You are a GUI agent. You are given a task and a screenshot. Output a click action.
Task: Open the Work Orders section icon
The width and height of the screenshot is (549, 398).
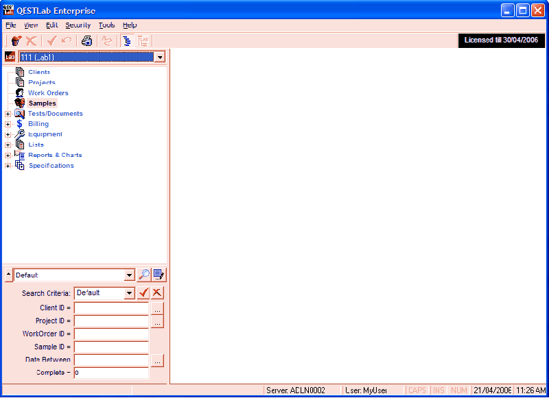click(19, 92)
